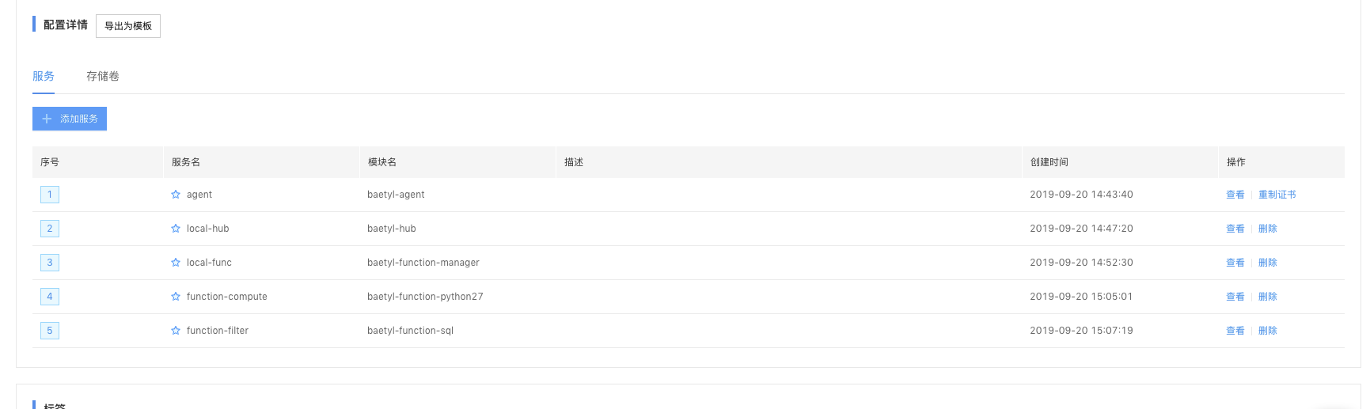Image resolution: width=1370 pixels, height=409 pixels.
Task: Click the star icon beside function-filter
Action: 176,331
